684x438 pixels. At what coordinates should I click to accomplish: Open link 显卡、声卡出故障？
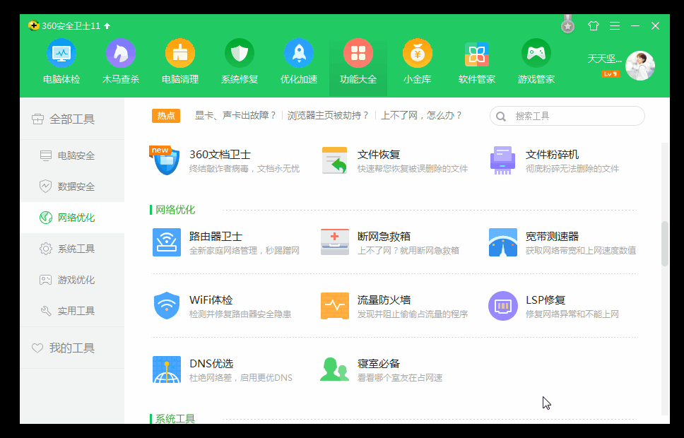[x=235, y=116]
